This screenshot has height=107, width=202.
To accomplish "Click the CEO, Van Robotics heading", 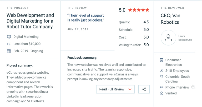I will pos(170,19).
